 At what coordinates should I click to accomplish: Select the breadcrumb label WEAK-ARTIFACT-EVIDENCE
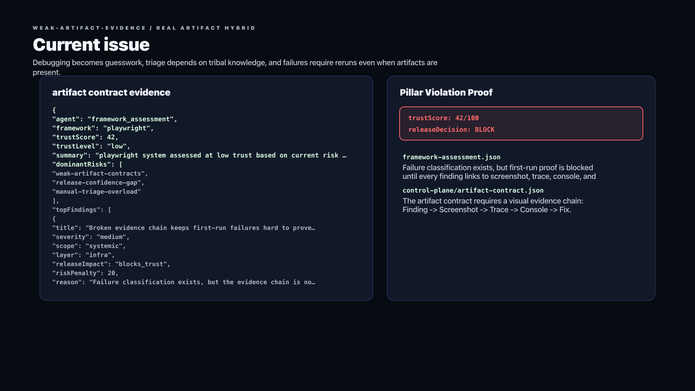point(89,28)
